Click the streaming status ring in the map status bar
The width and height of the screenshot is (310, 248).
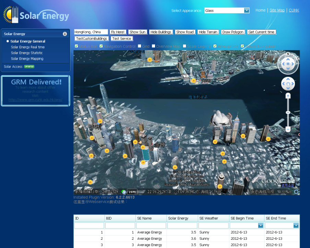pyautogui.click(x=296, y=192)
